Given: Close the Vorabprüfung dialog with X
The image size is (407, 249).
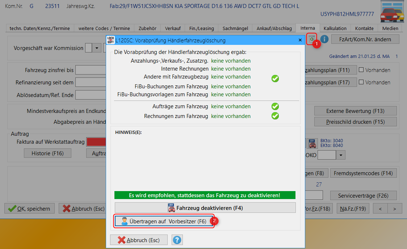Looking at the screenshot, I should [299, 40].
